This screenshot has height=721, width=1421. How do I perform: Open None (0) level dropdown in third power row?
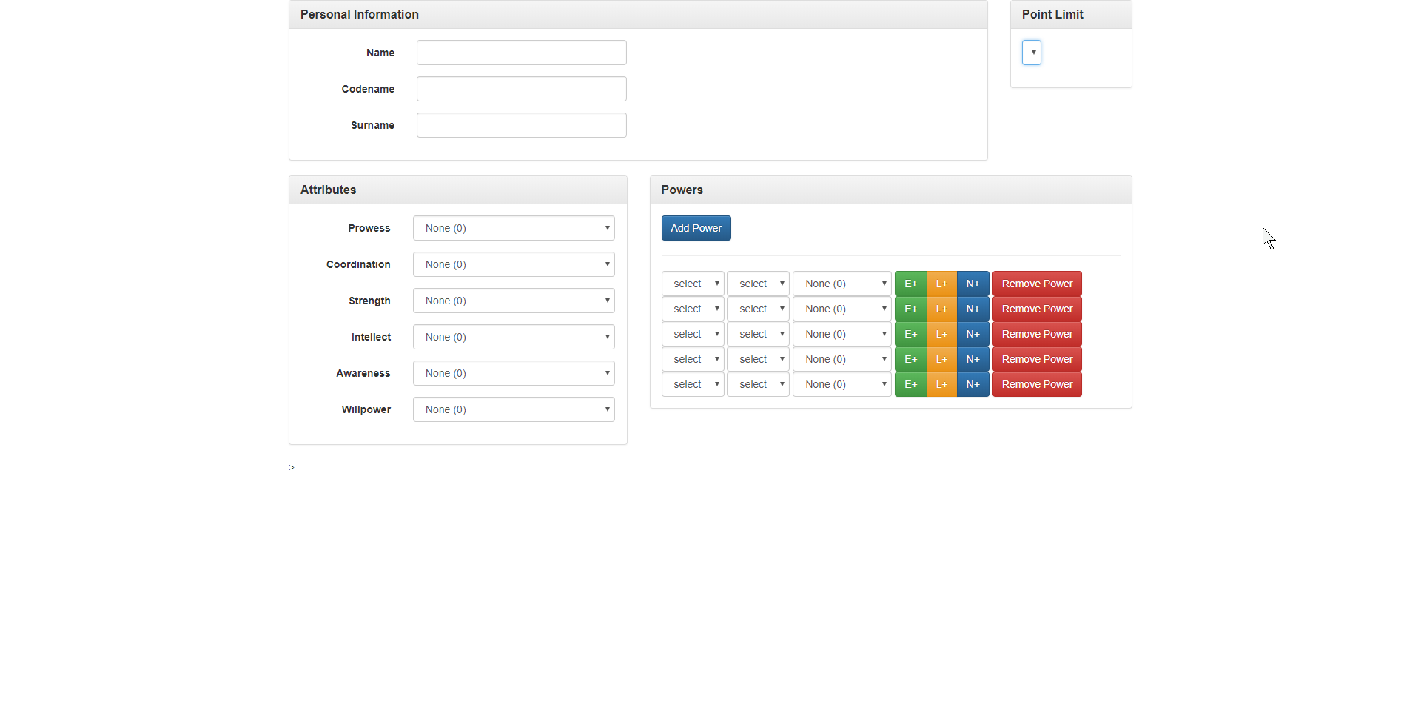click(841, 334)
